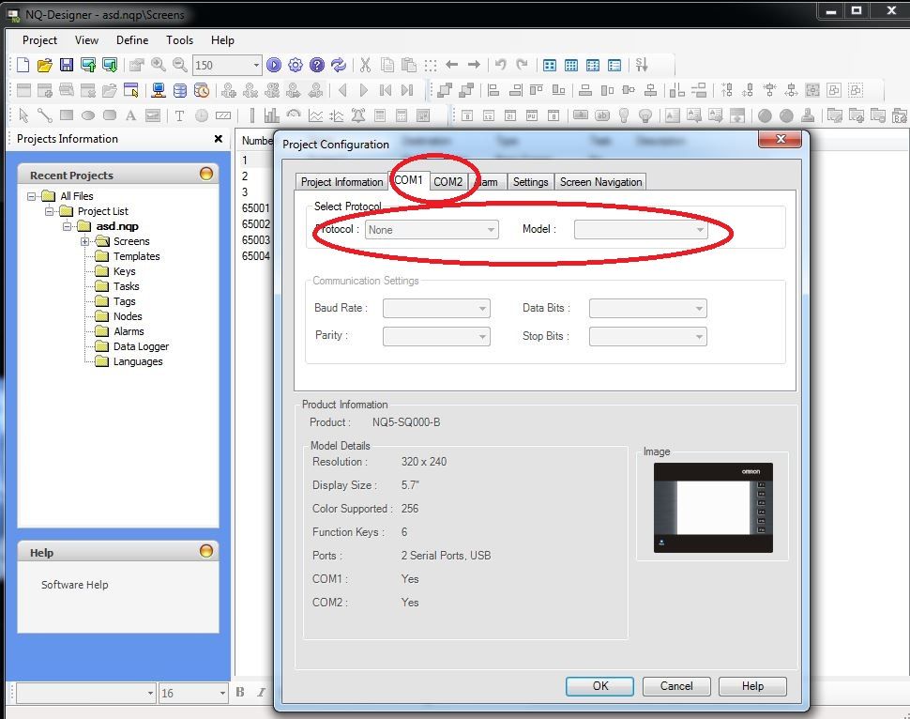Screen dimensions: 910x719
Task: Click the blue round play icon in toolbar
Action: [274, 65]
